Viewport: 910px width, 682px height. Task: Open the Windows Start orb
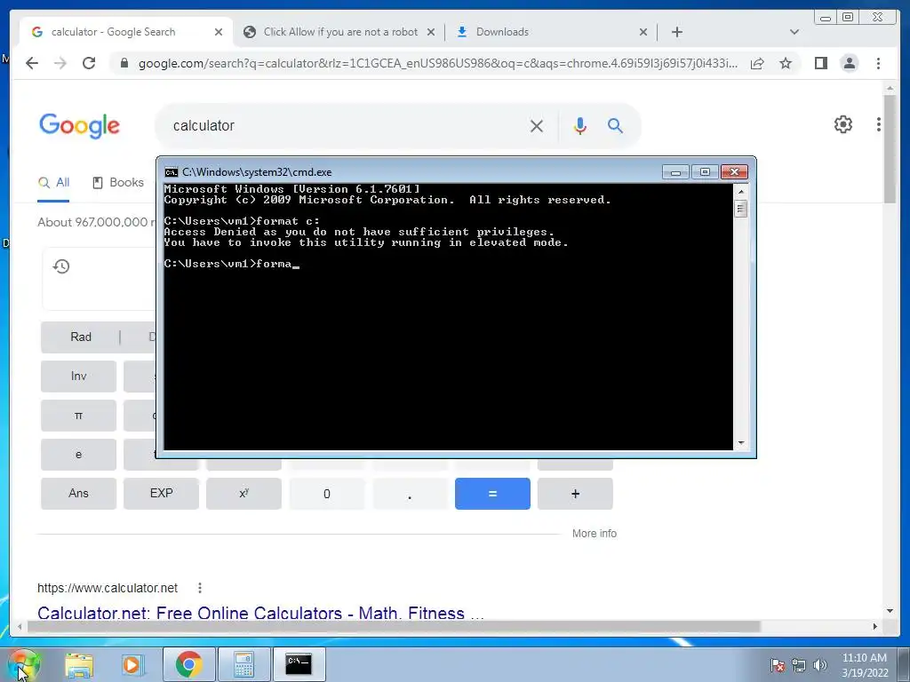pos(24,664)
